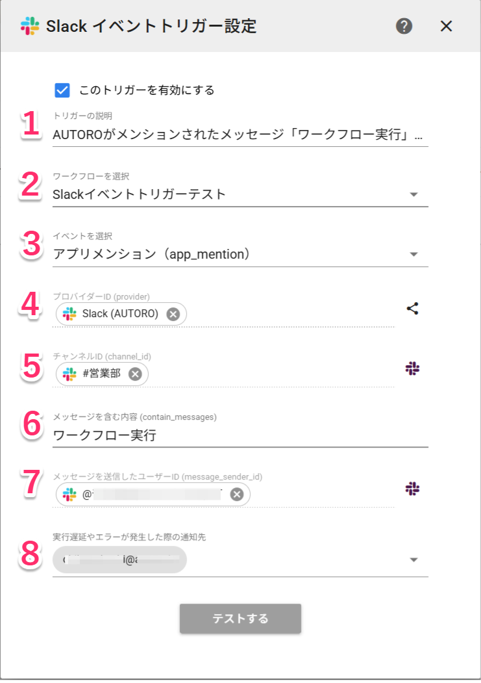
Task: Remove the #営業部 channel chip
Action: [x=134, y=374]
